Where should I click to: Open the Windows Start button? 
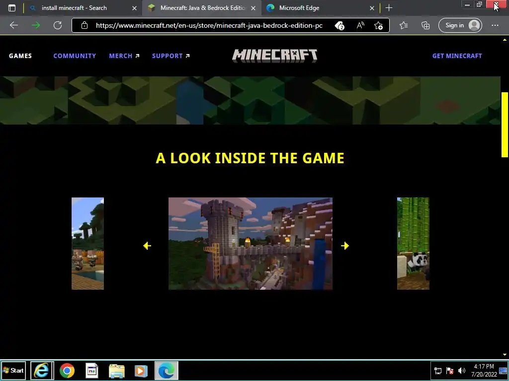(13, 370)
